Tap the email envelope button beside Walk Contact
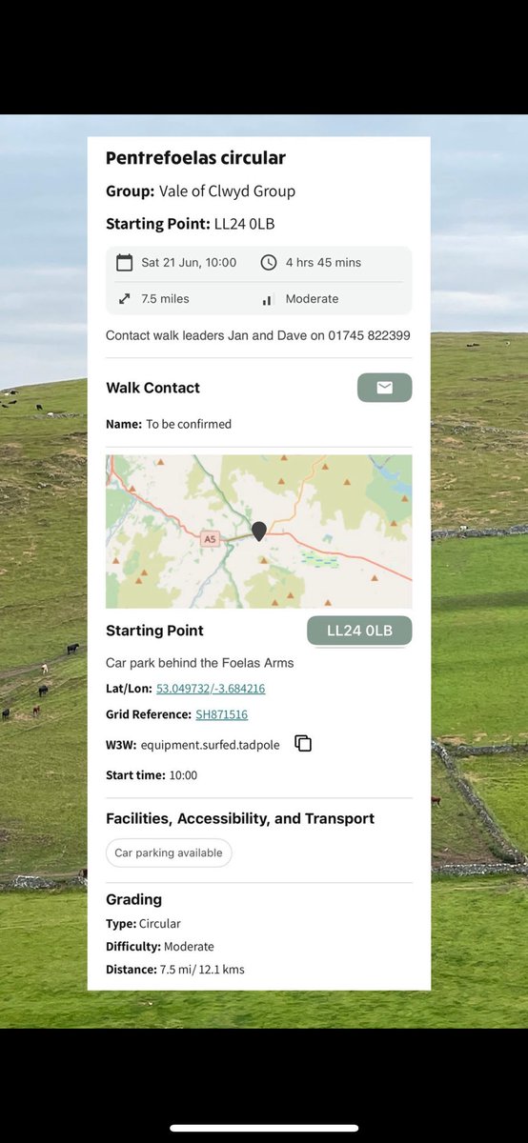The image size is (528, 1143). click(x=384, y=388)
